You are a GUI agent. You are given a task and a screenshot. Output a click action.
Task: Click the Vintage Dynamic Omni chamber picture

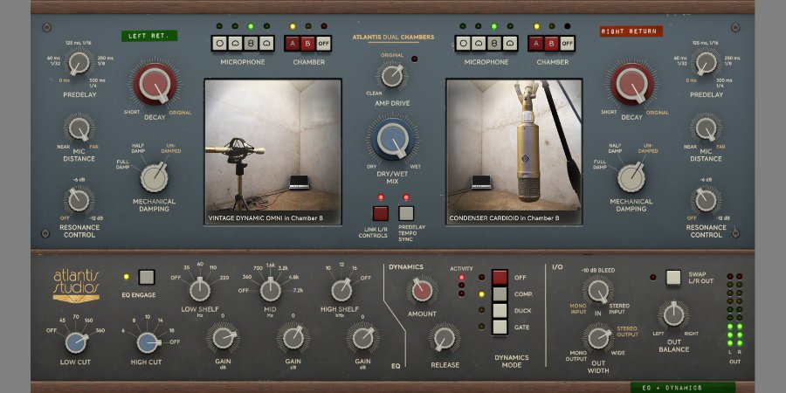pos(273,151)
